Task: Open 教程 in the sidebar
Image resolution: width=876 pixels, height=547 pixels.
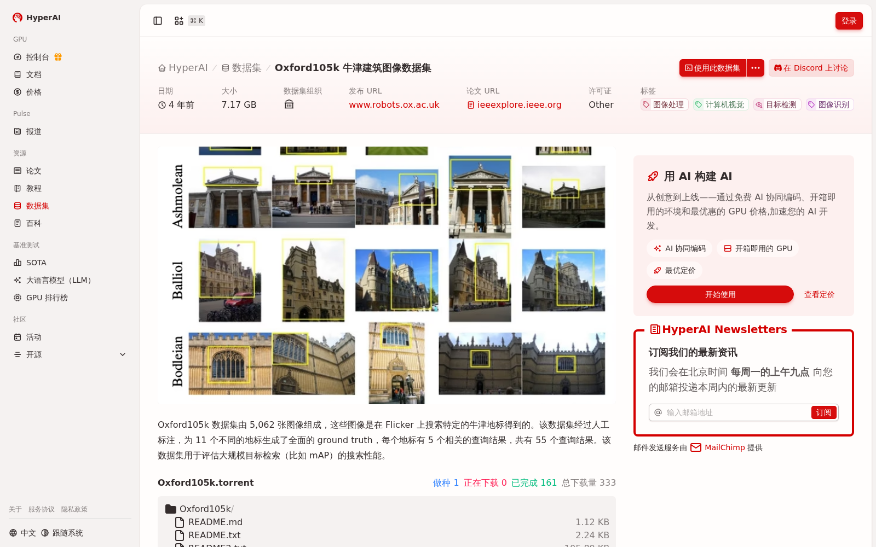Action: pyautogui.click(x=33, y=188)
